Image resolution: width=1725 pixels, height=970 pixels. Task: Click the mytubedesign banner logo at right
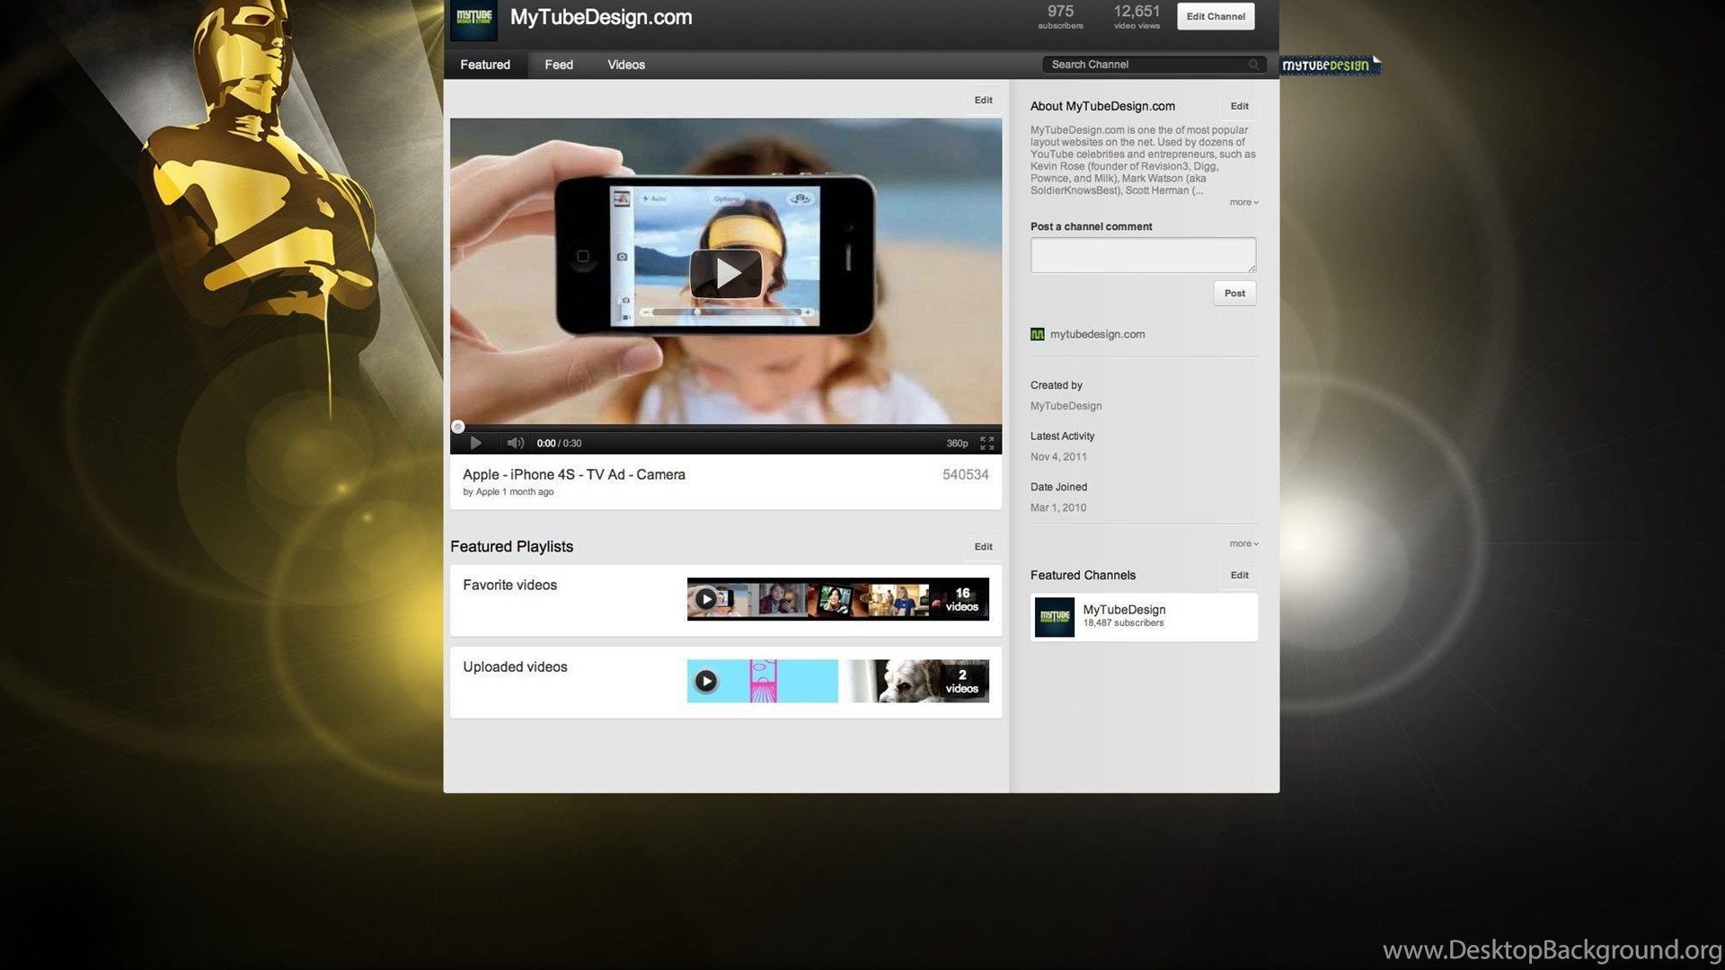[x=1329, y=65]
